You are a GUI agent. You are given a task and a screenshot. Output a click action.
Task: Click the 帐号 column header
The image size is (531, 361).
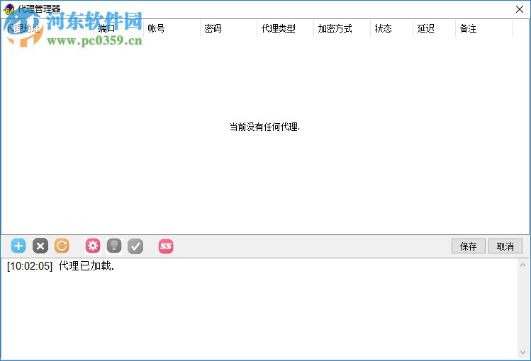tap(172, 28)
